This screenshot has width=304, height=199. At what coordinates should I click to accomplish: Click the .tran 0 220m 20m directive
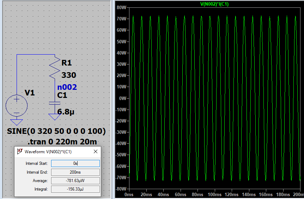tap(62, 142)
